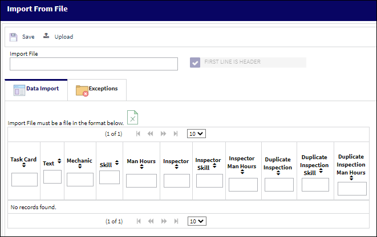Click the Save button label
Image resolution: width=377 pixels, height=237 pixels.
[29, 37]
